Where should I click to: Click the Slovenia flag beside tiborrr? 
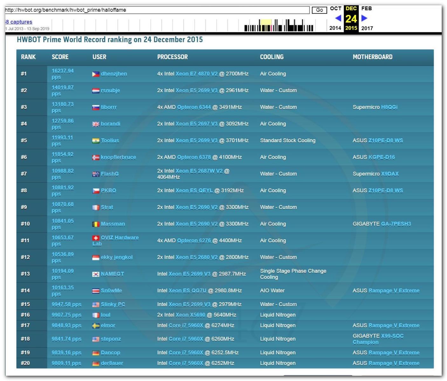coord(96,107)
